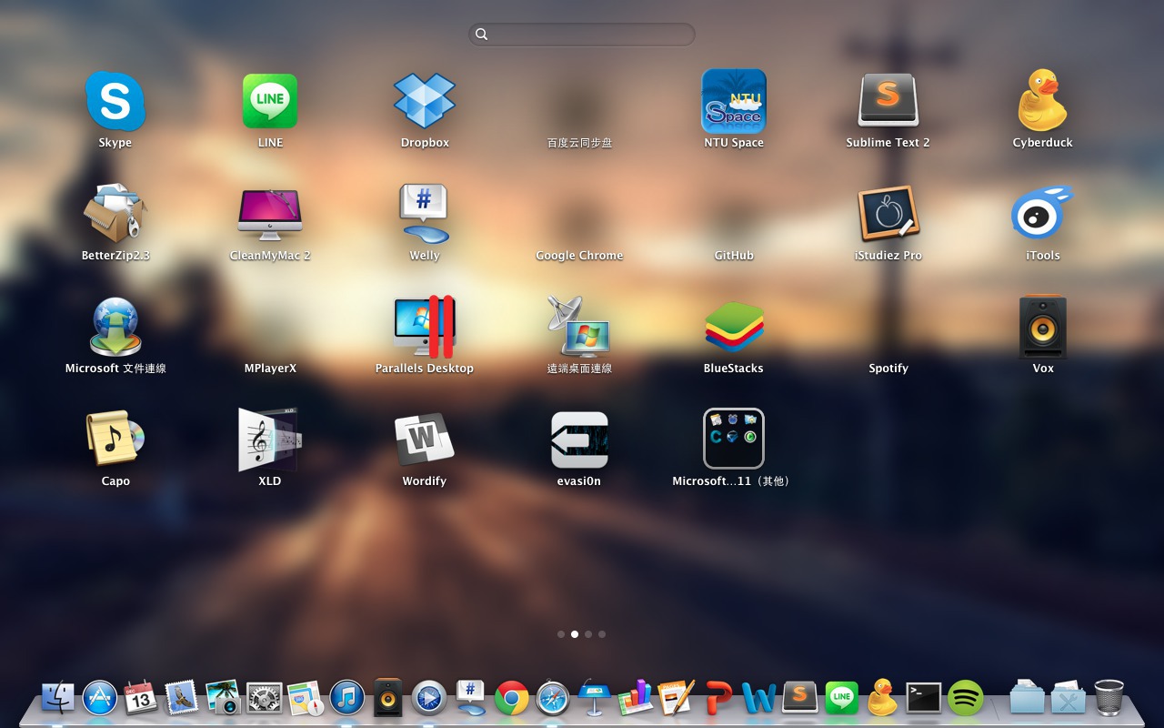Launch BlueStacks
Image resolution: width=1164 pixels, height=728 pixels.
click(734, 327)
